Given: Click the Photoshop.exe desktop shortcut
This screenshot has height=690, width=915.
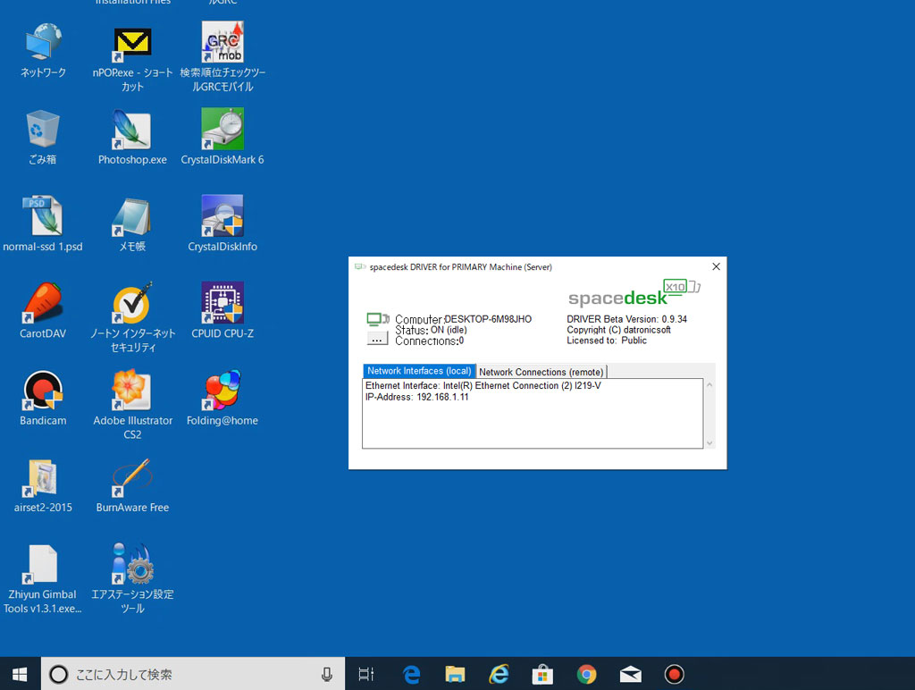Looking at the screenshot, I should pyautogui.click(x=132, y=130).
